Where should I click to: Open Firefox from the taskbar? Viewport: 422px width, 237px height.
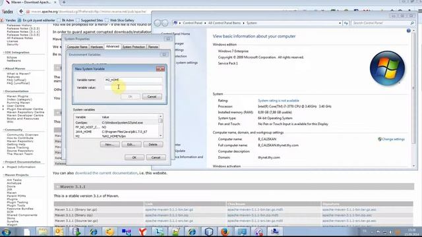225,232
